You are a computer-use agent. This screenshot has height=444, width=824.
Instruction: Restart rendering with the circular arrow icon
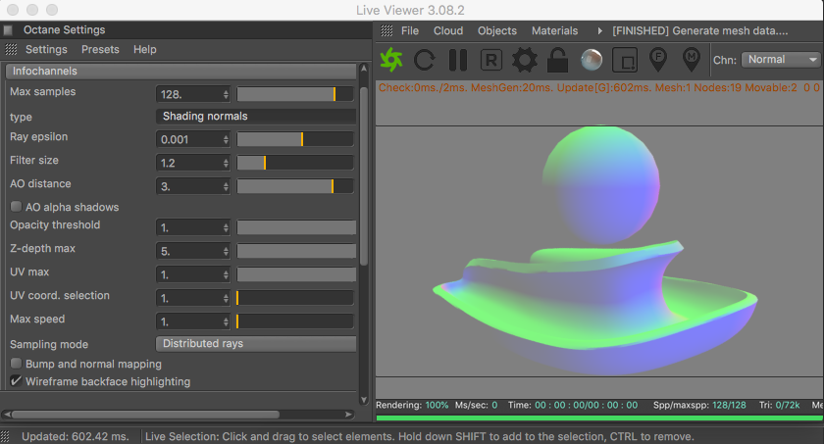[x=424, y=60]
